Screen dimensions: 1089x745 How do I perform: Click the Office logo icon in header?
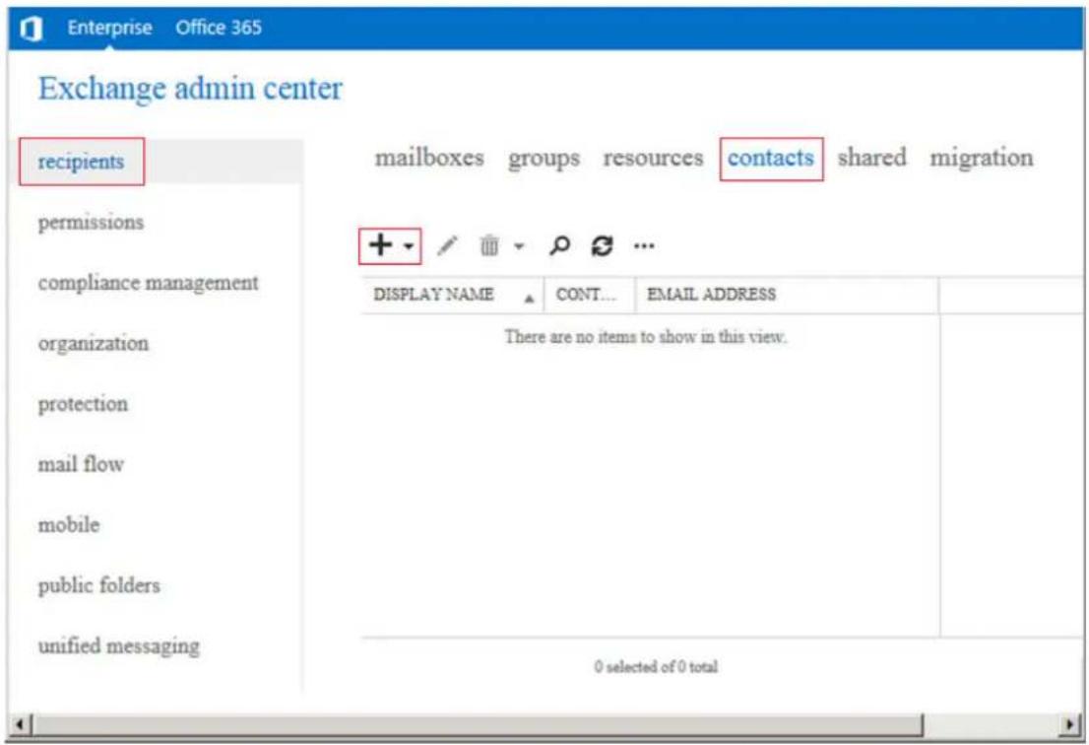[x=31, y=28]
